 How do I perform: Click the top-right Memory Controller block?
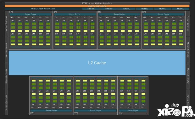point(188,24)
